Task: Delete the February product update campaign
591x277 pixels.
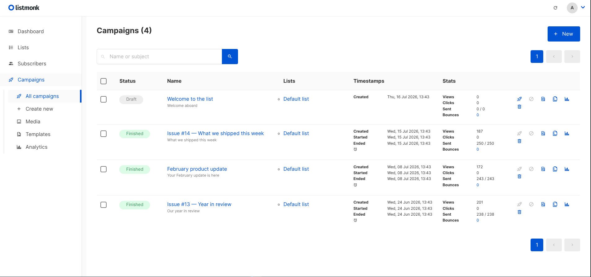Action: (519, 176)
